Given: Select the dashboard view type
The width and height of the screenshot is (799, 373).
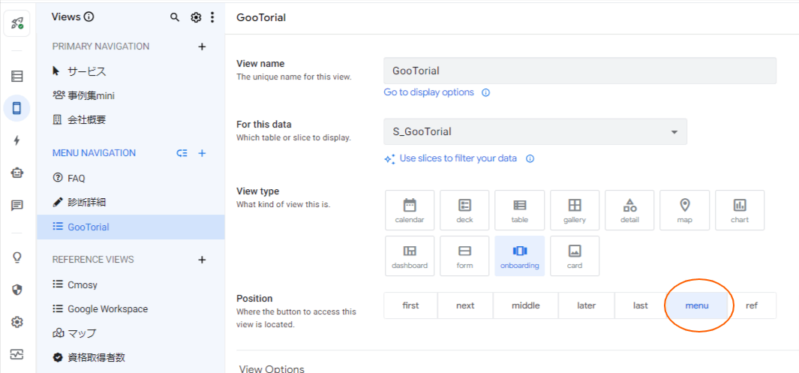Looking at the screenshot, I should (x=410, y=256).
